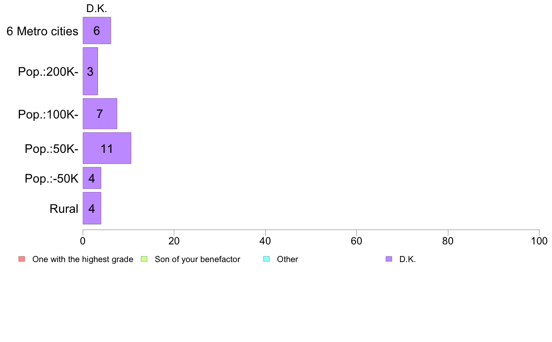The image size is (552, 342).
Task: Select the Pop.:50K- bar showing 11
Action: pyautogui.click(x=107, y=148)
